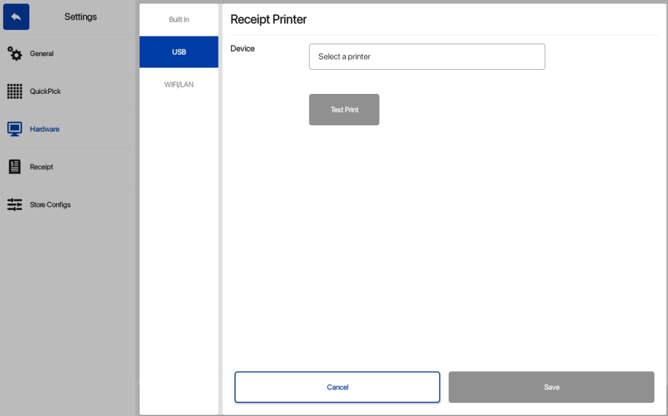Open QuickPick settings
Viewport: 668px width, 416px height.
tap(45, 91)
